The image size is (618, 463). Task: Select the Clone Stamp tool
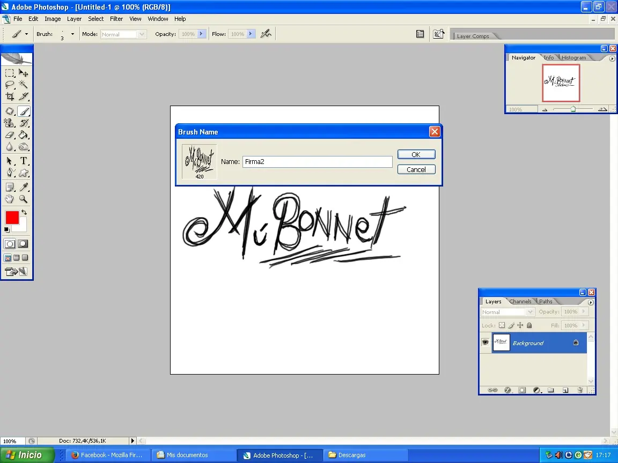(9, 123)
